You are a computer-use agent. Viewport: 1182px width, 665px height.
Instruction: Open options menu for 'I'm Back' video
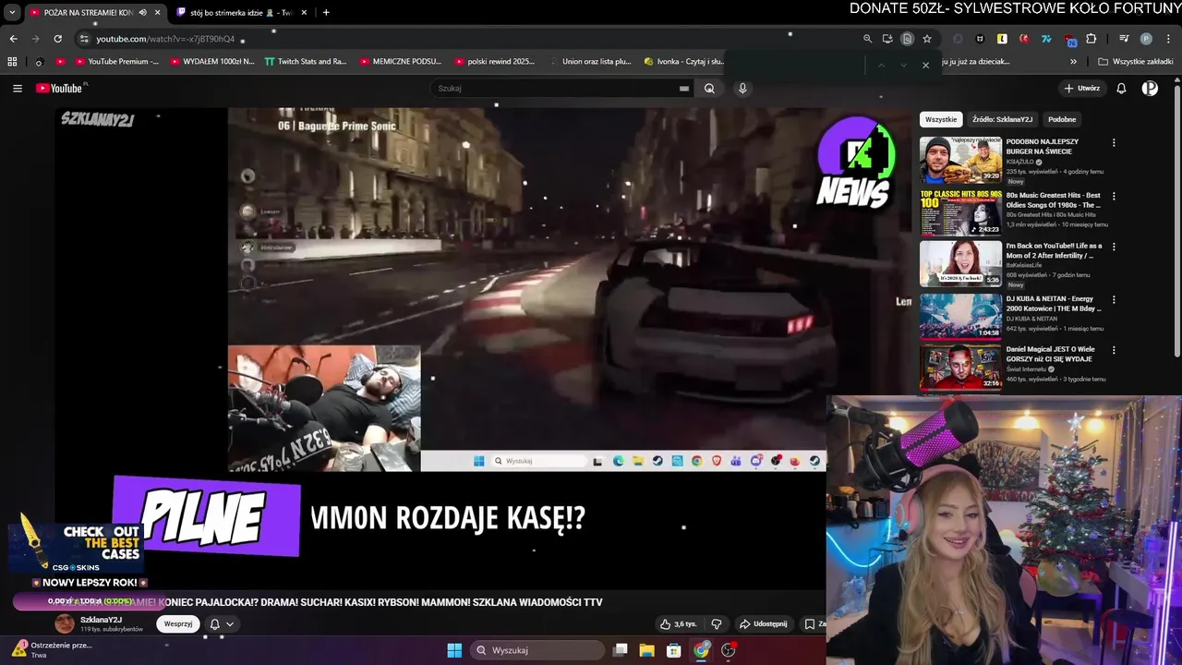(1114, 247)
